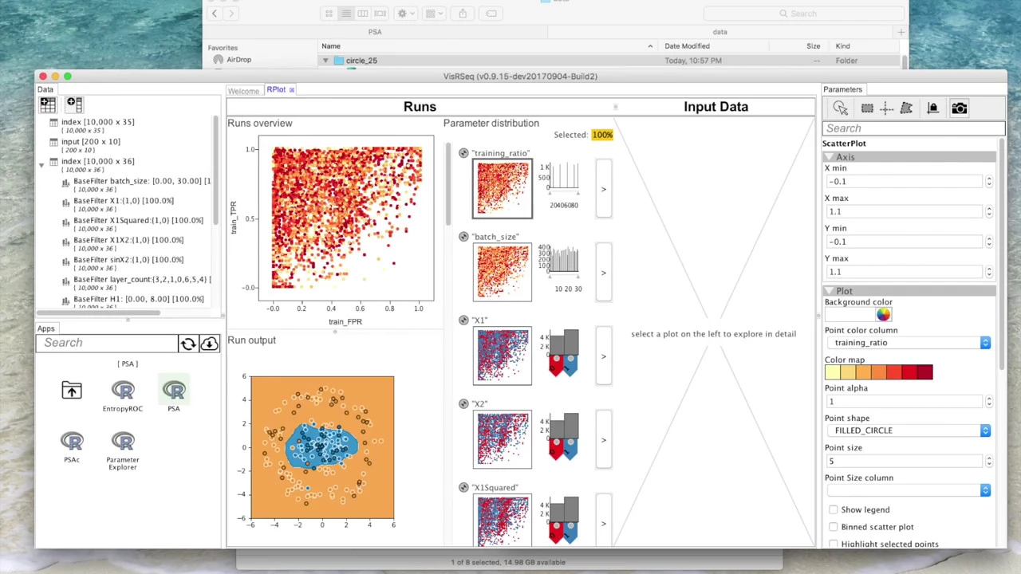The width and height of the screenshot is (1021, 574).
Task: Click the add table icon in Data panel
Action: 48,104
